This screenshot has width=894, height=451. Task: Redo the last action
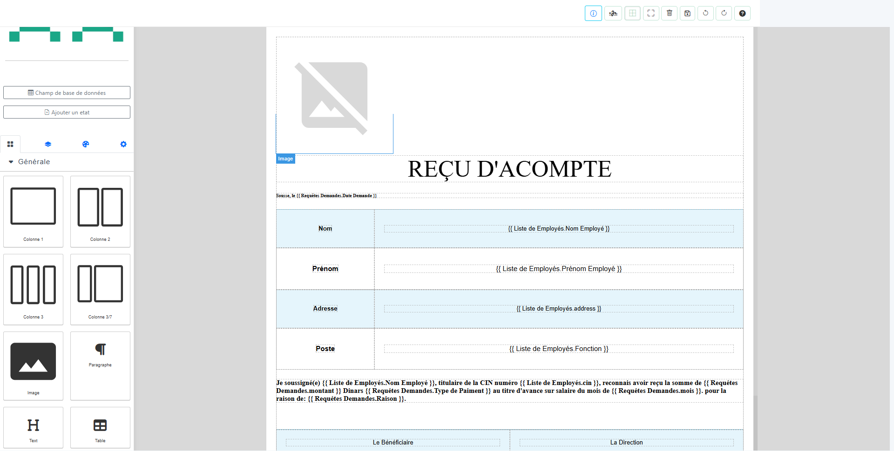pyautogui.click(x=724, y=13)
